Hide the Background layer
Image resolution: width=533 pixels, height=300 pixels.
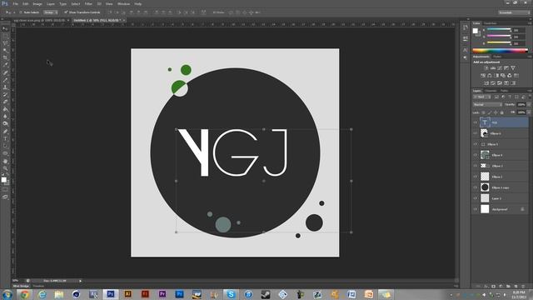coord(476,209)
